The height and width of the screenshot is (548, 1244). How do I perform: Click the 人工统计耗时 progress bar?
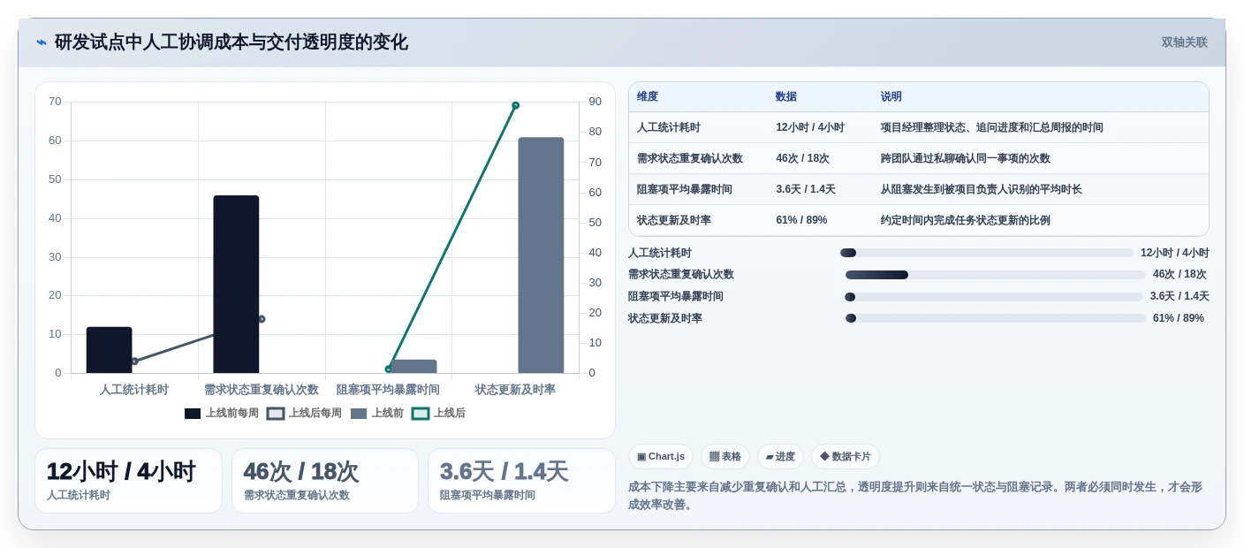(987, 253)
